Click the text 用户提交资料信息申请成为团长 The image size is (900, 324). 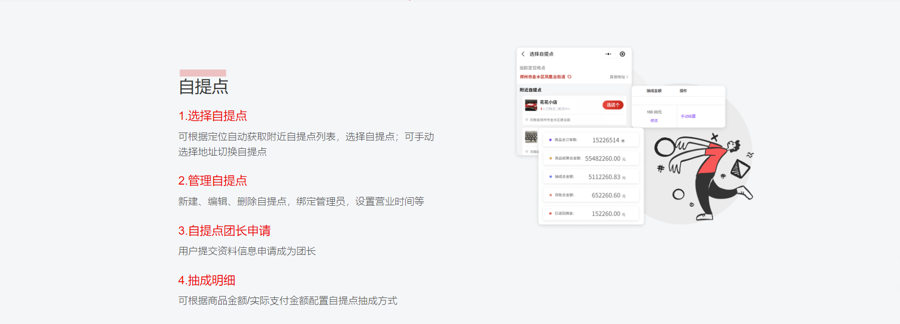pyautogui.click(x=247, y=251)
